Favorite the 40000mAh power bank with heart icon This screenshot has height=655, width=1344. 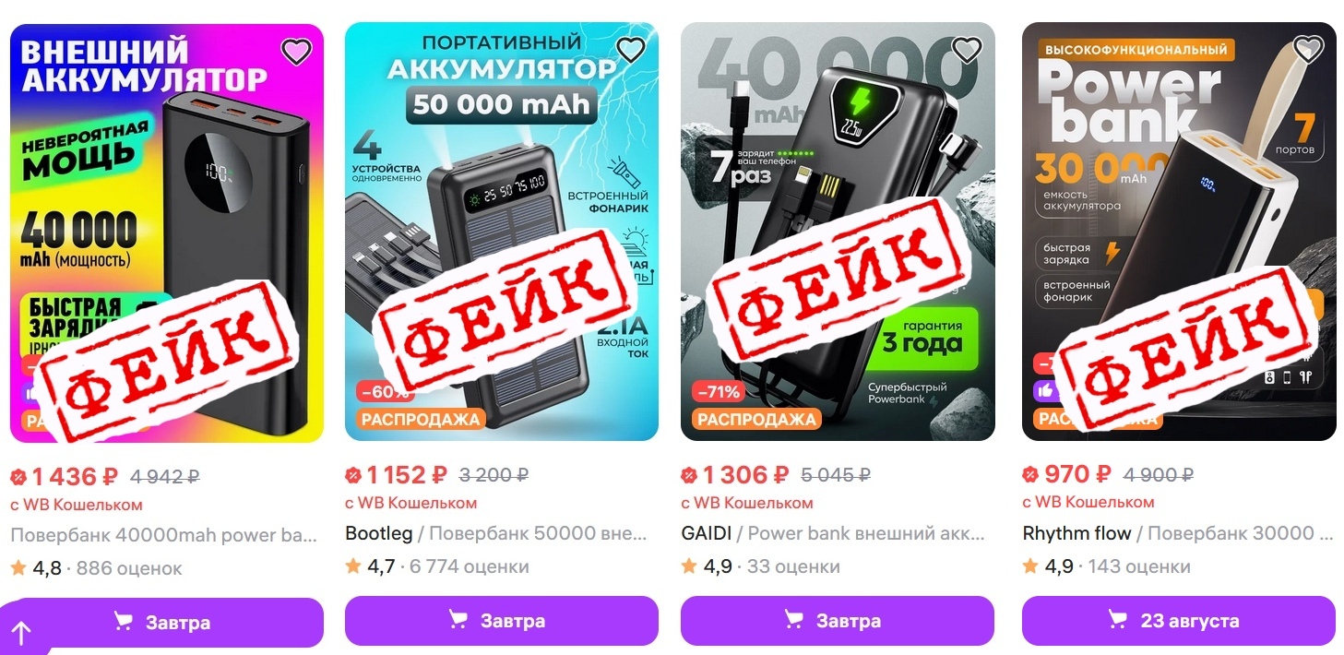296,52
